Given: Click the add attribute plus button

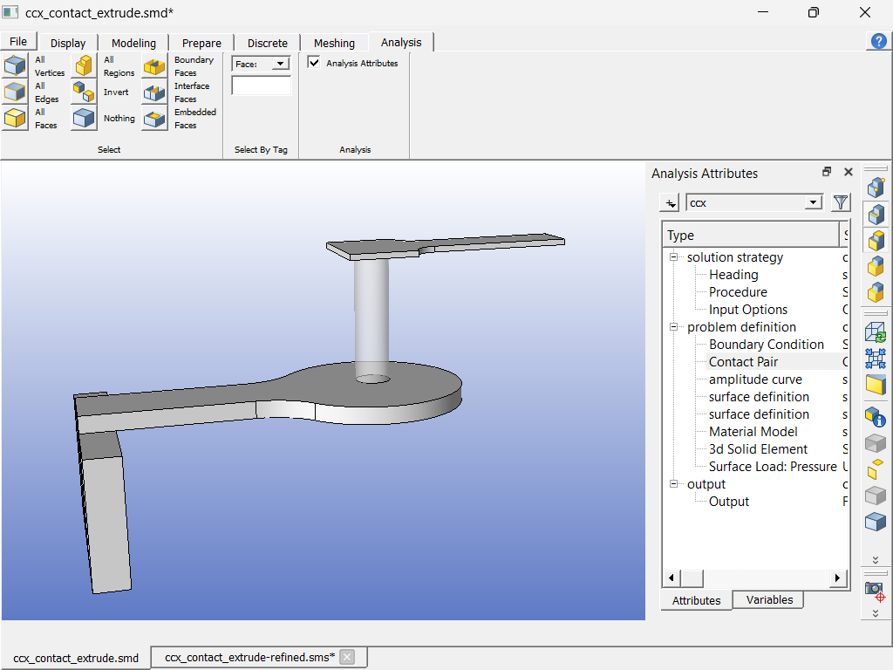Looking at the screenshot, I should (x=671, y=202).
